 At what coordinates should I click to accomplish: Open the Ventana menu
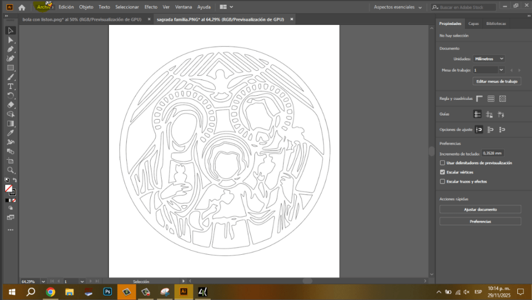(184, 7)
